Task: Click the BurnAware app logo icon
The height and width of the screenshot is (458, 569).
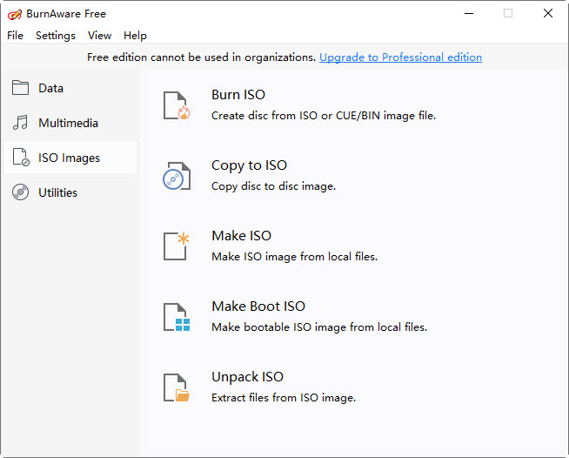Action: point(15,15)
